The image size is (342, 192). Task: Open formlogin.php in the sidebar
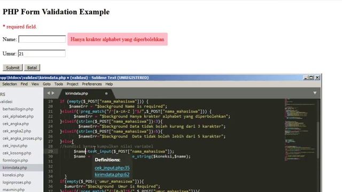[15, 161]
